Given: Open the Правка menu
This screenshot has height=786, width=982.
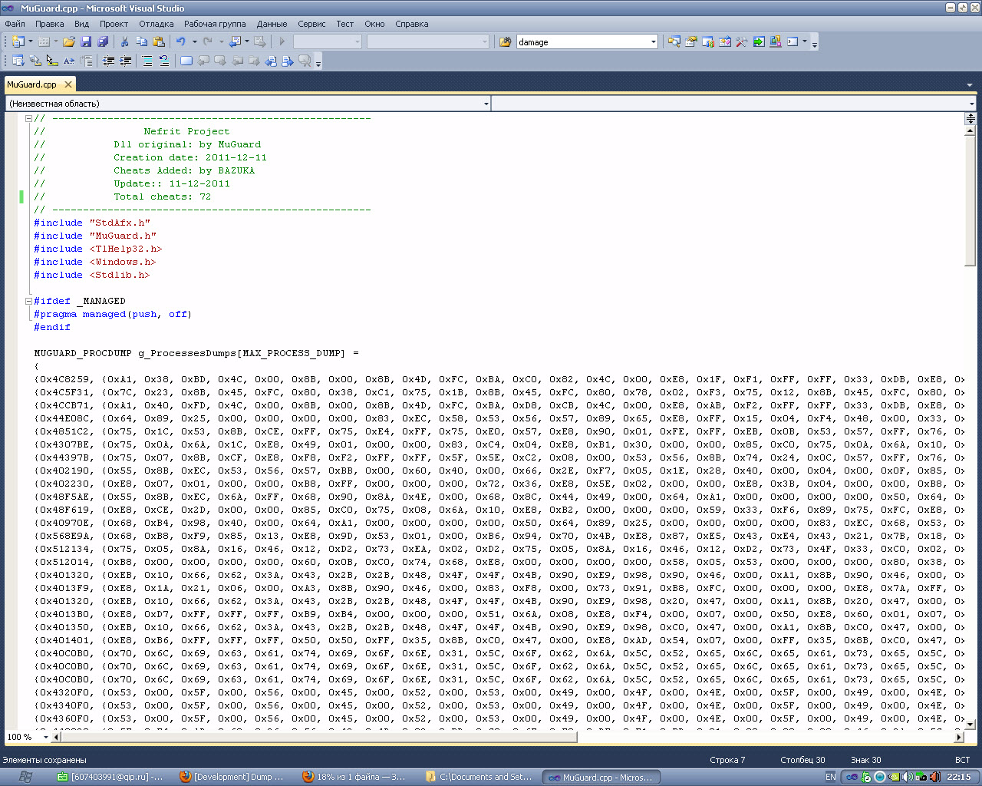Looking at the screenshot, I should (50, 24).
